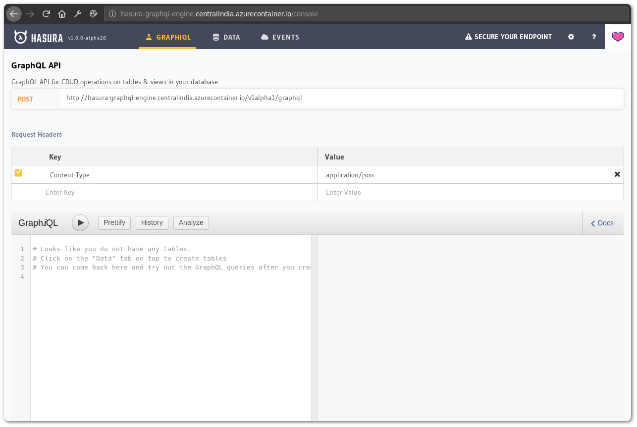The image size is (637, 427).
Task: Click the Request Headers label
Action: pyautogui.click(x=37, y=134)
